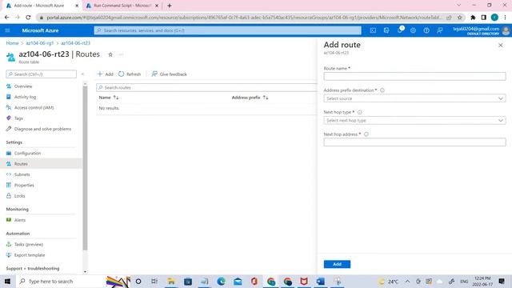Click the global Azure search bar
The height and width of the screenshot is (288, 512).
pyautogui.click(x=227, y=30)
